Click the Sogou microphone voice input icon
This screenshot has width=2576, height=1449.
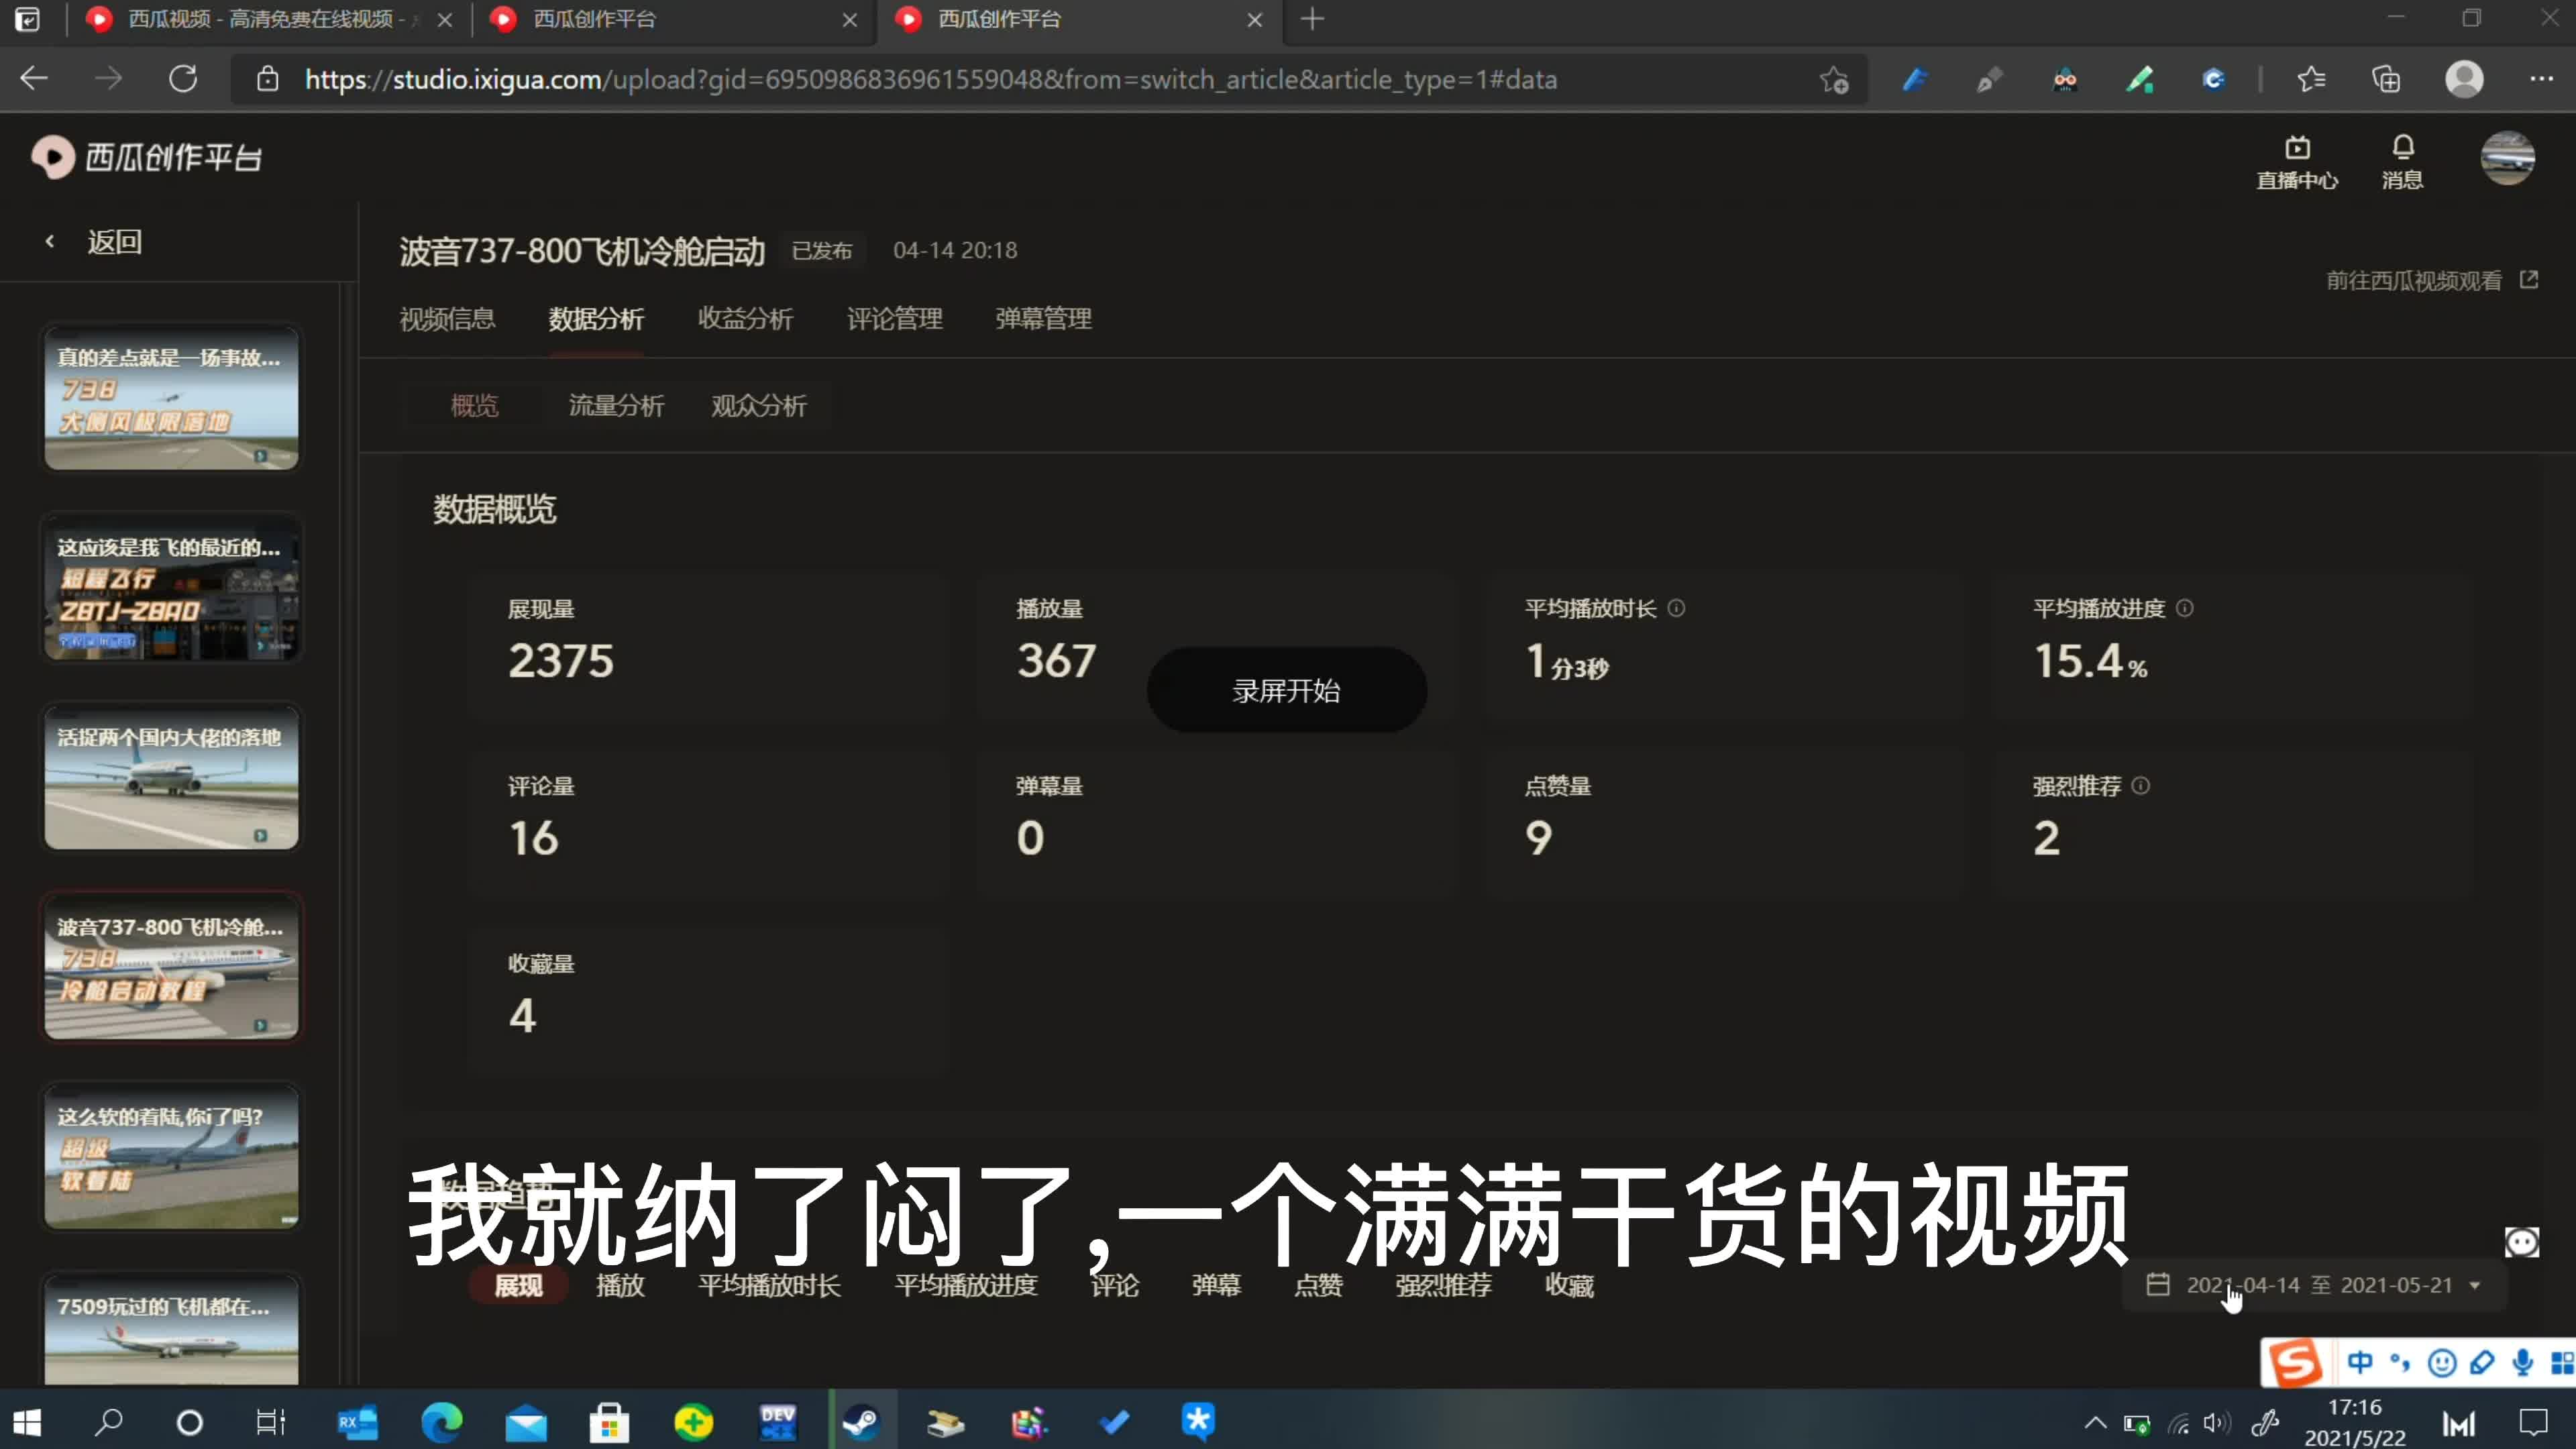click(x=2522, y=1362)
